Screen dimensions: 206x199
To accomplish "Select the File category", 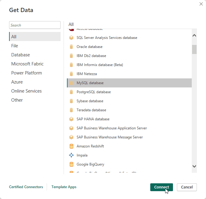I will coord(35,46).
